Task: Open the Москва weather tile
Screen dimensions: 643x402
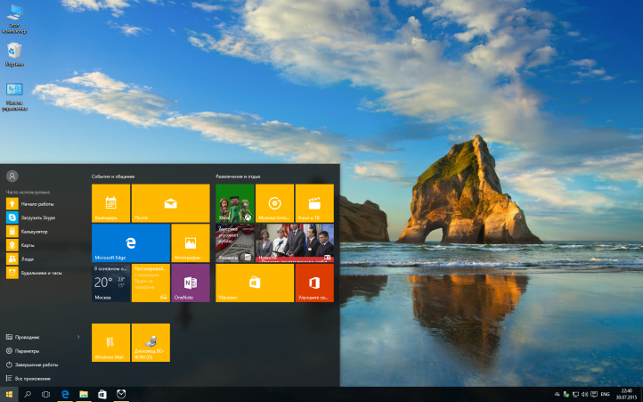Action: (x=110, y=283)
